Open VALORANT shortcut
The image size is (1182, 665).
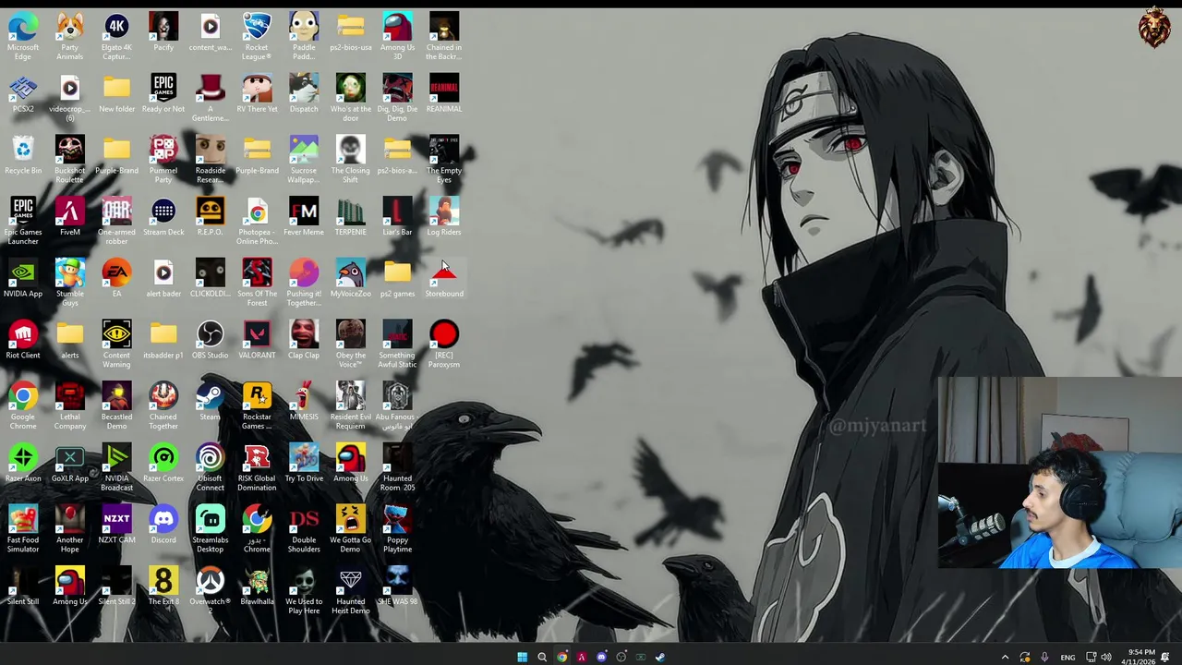[x=257, y=340]
